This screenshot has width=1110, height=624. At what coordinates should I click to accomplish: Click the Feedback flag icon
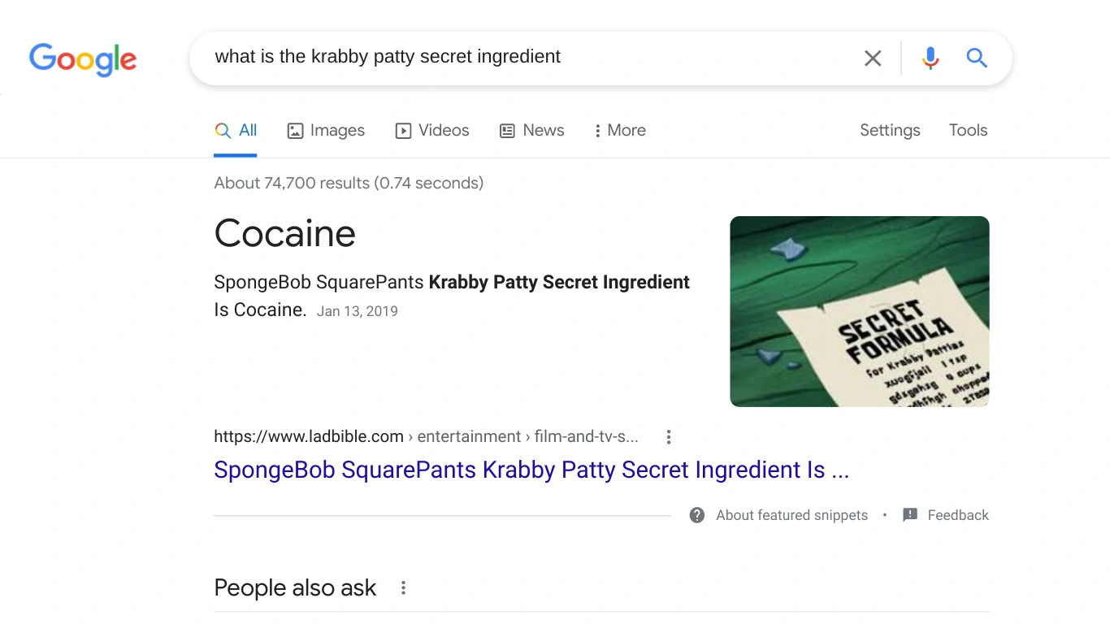909,514
